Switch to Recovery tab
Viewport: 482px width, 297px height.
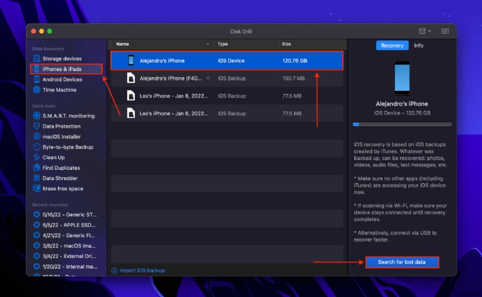(x=392, y=46)
